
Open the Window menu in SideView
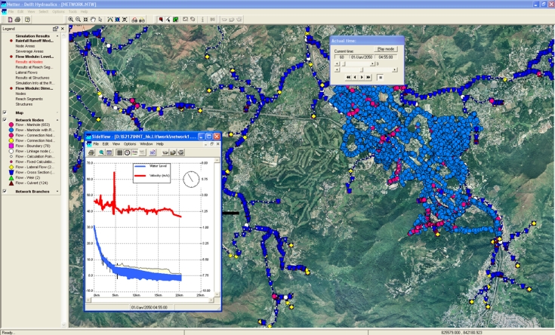coord(146,143)
